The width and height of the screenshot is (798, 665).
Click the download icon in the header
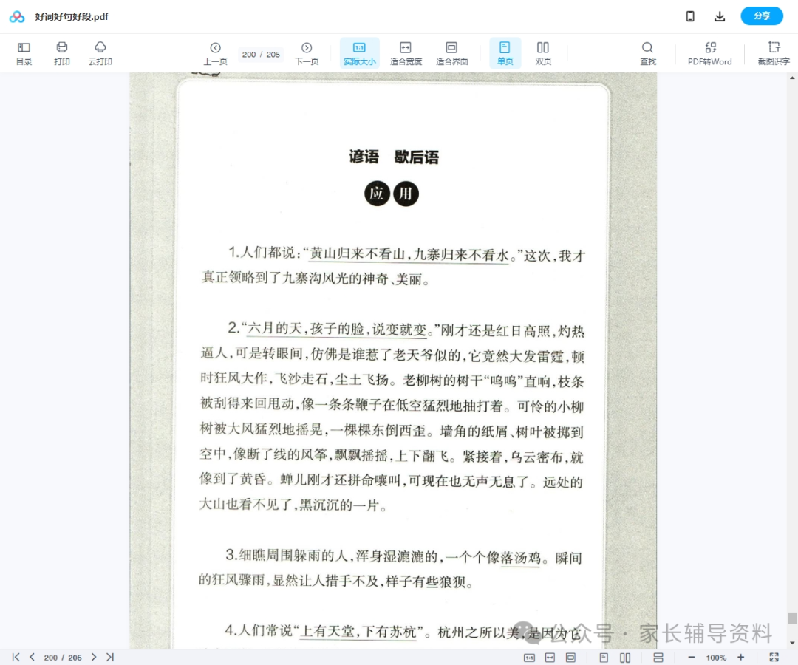click(x=720, y=16)
